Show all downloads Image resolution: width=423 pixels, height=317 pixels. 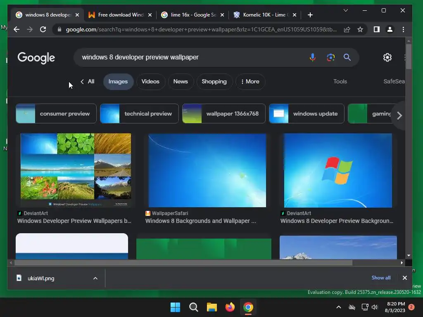point(381,278)
